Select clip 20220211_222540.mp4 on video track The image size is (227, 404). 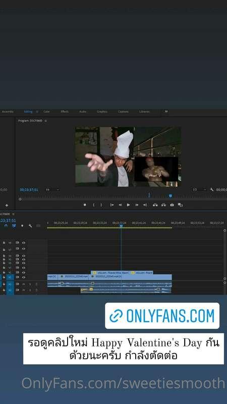(73, 276)
